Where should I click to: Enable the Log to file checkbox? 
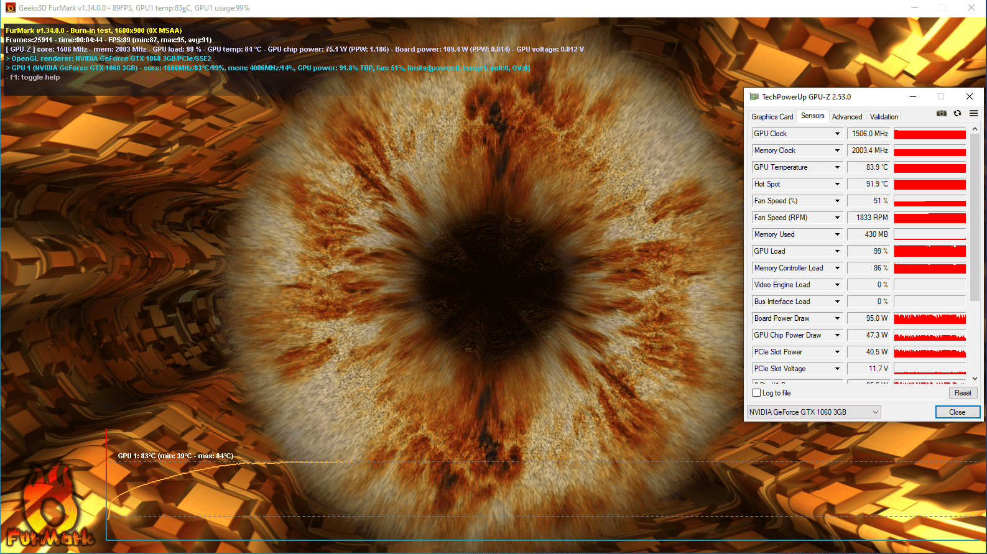[x=757, y=393]
